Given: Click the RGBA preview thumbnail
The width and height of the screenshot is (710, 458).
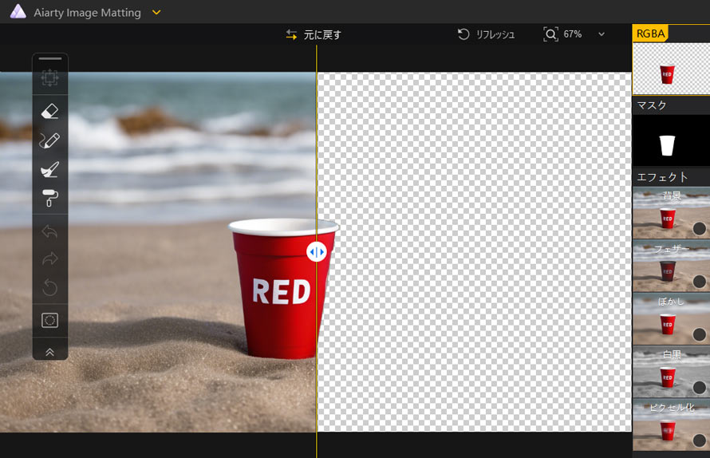Looking at the screenshot, I should click(671, 69).
